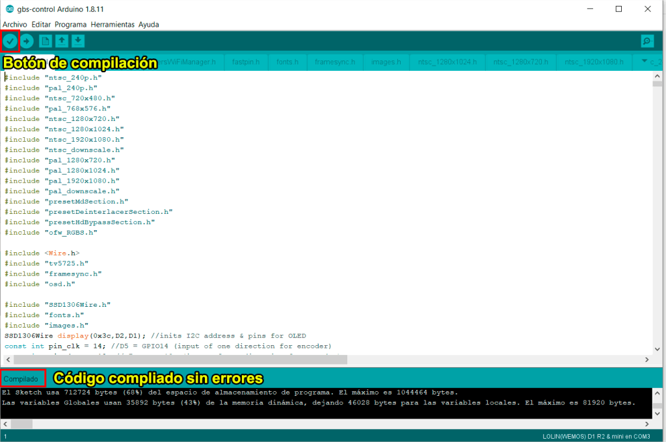
Task: Switch to the framesync.h tab
Action: 335,62
